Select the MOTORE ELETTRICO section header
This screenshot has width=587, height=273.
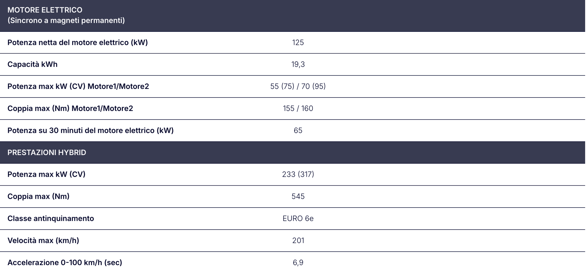pos(293,16)
